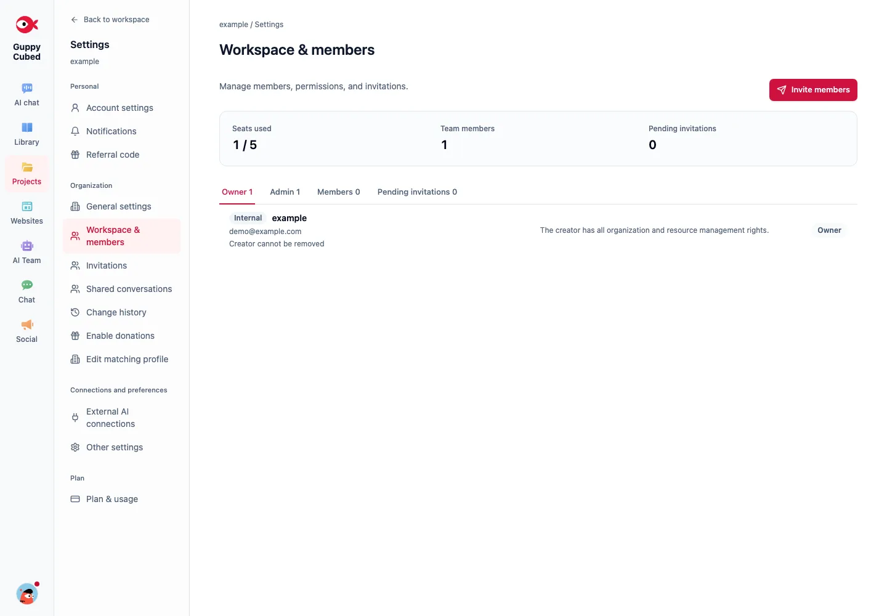Click the Seats used 1 / 5 value
887x616 pixels.
(245, 145)
